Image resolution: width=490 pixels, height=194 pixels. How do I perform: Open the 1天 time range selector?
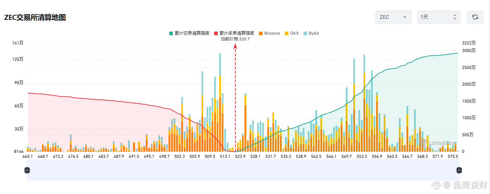439,17
